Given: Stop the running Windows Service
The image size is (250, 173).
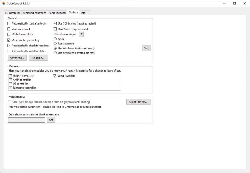Looking at the screenshot, I should (x=146, y=48).
